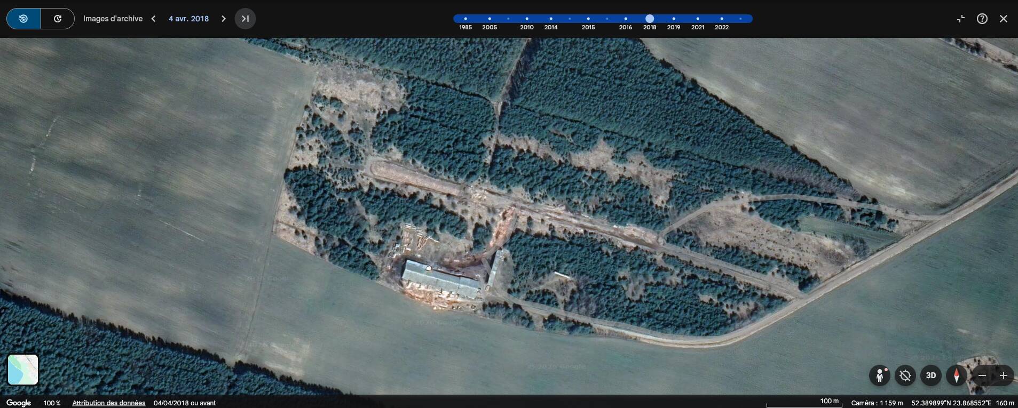Click the 100 m scale bar

[x=804, y=402]
